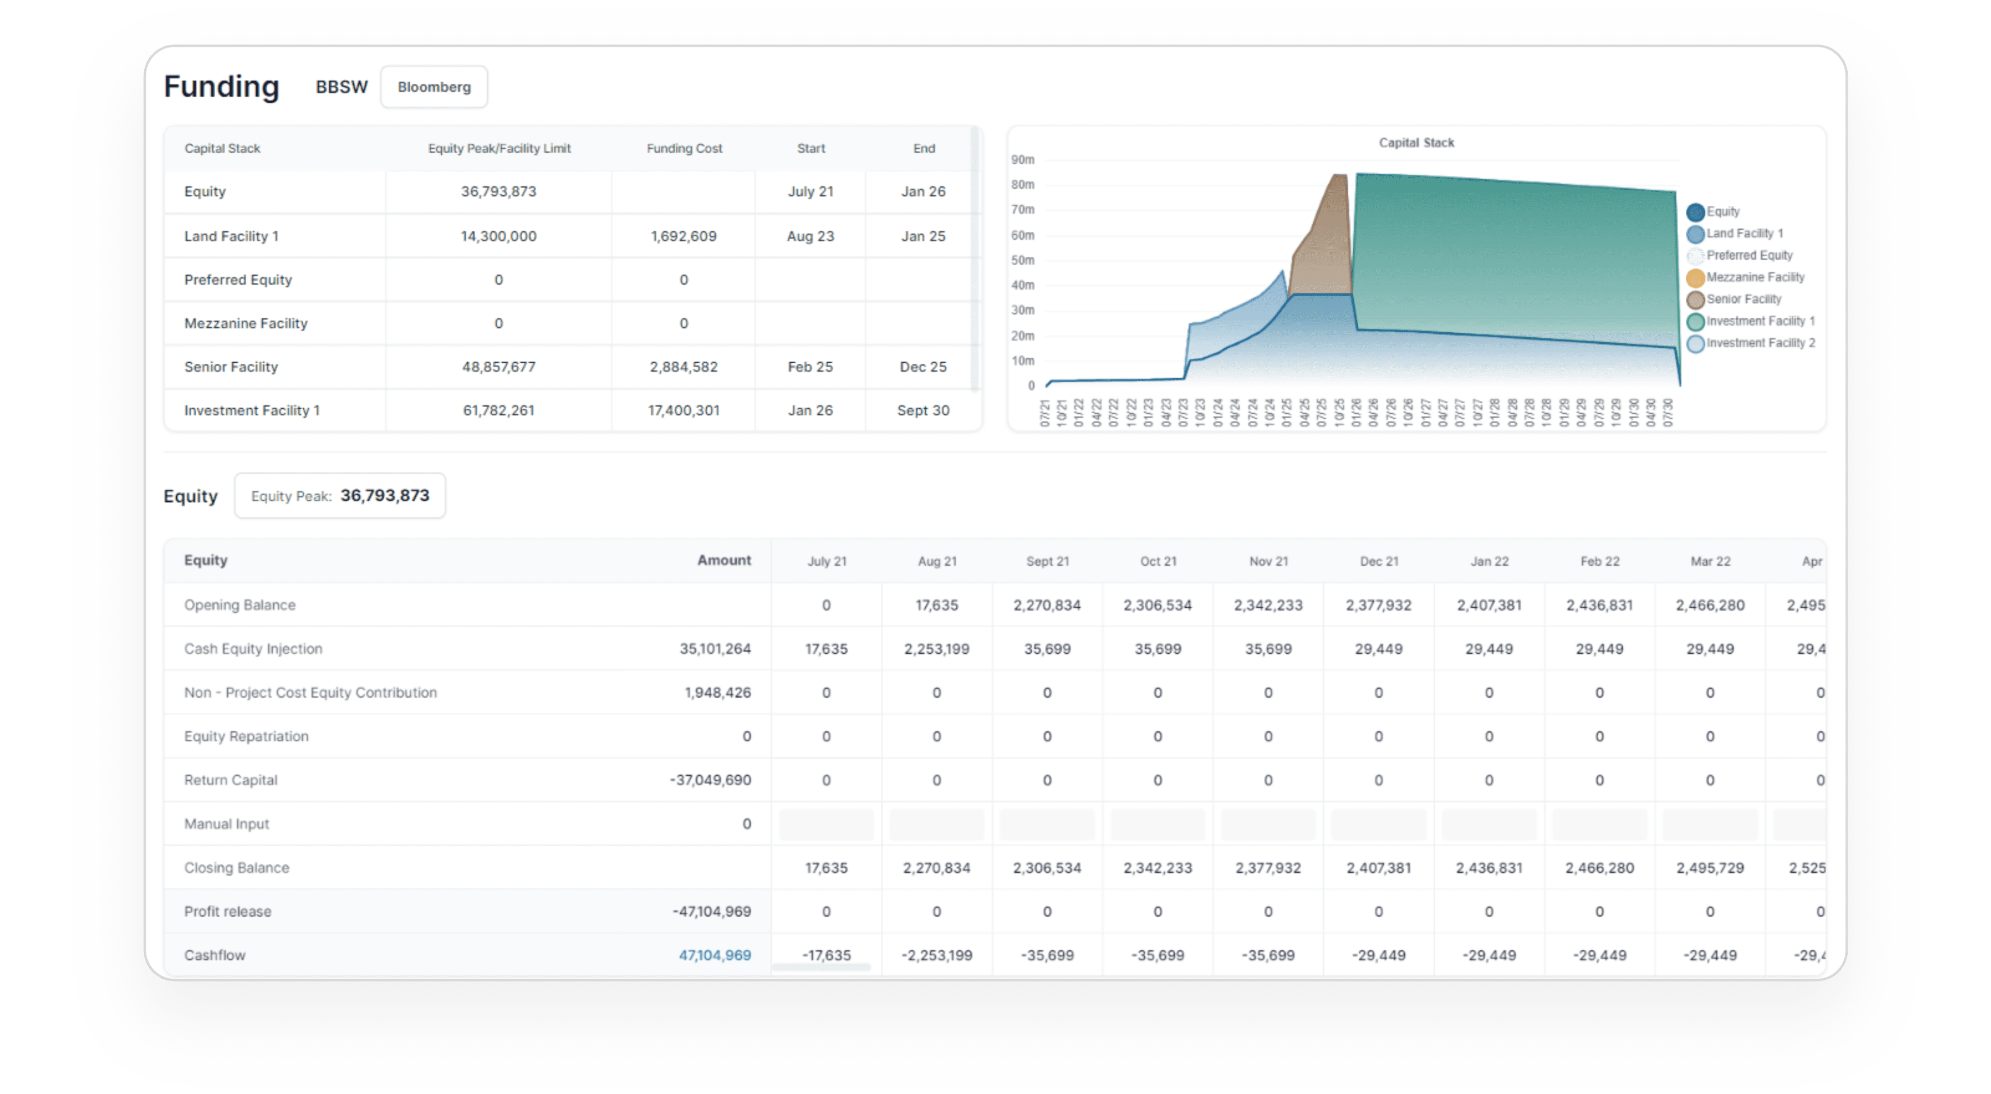The image size is (1991, 1094).
Task: Click Closing Balance value 2,495,729
Action: [1711, 868]
